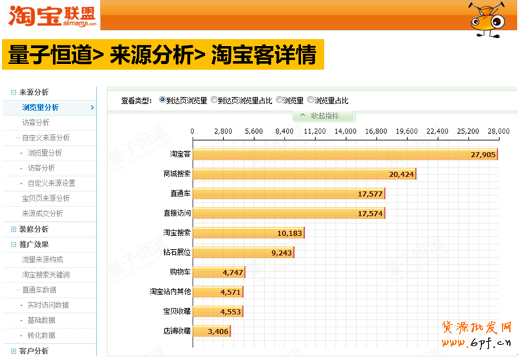Click the 宝贝收藏 bar showing 4,553
Screen dimensions: 518x357
tap(218, 312)
